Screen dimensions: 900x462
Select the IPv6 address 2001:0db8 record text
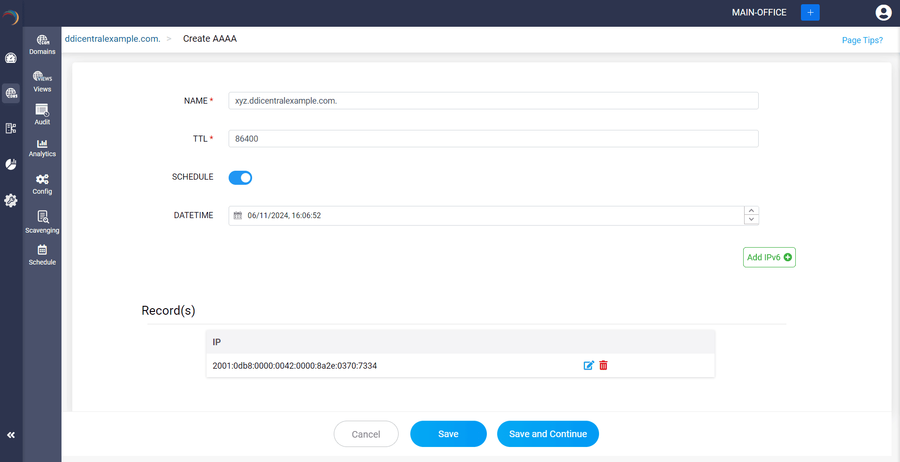[x=295, y=366]
